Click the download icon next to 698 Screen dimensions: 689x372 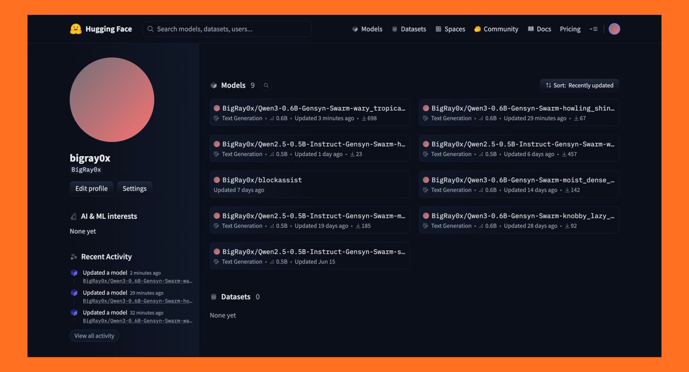pos(364,118)
